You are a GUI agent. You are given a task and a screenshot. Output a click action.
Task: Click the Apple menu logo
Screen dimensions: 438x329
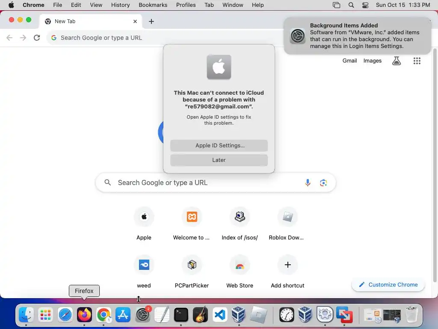11,5
